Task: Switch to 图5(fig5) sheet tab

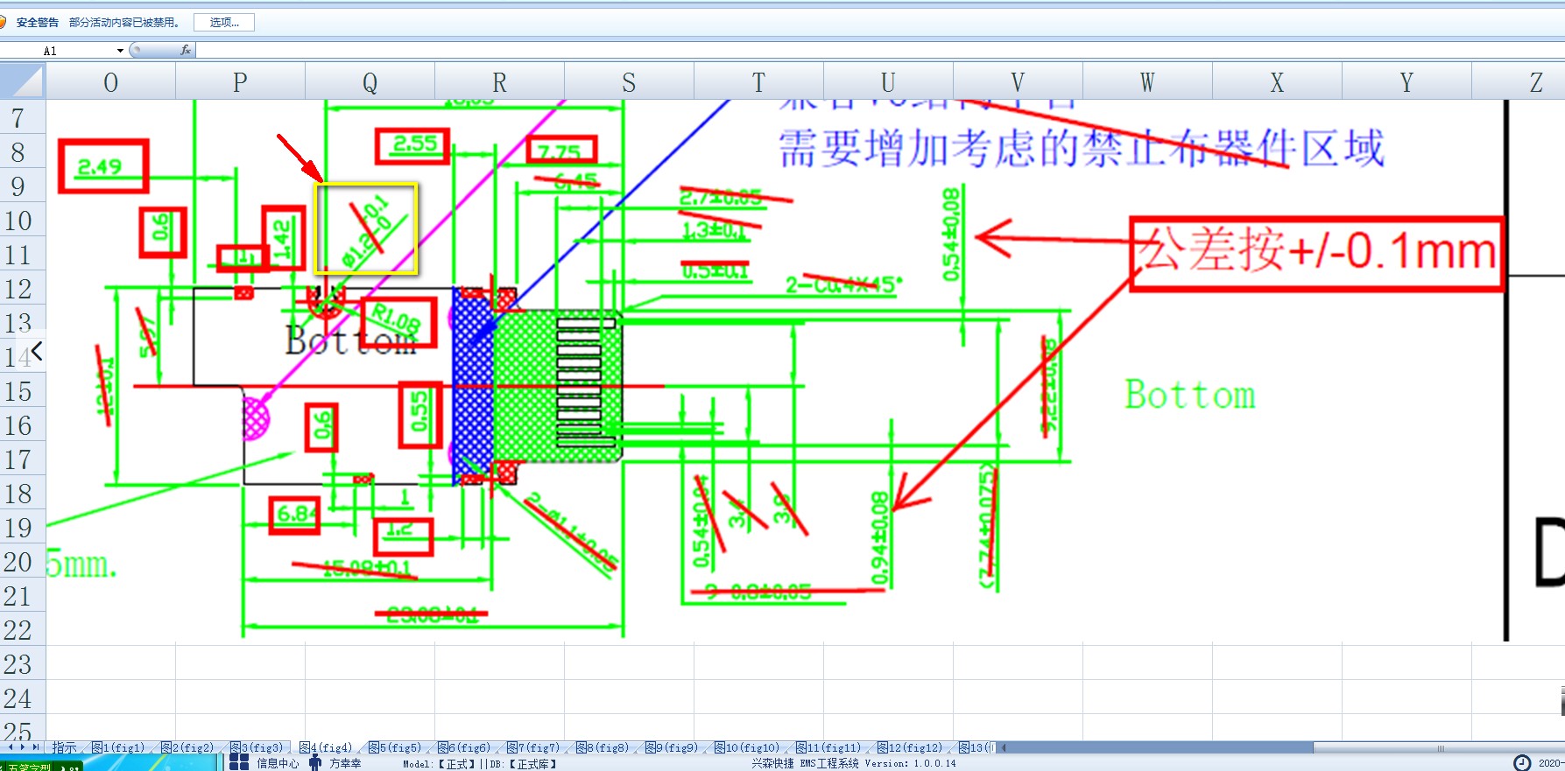Action: (x=395, y=747)
